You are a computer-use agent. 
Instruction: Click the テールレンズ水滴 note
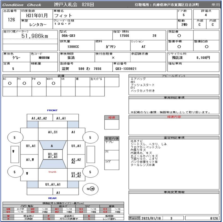point(142,165)
